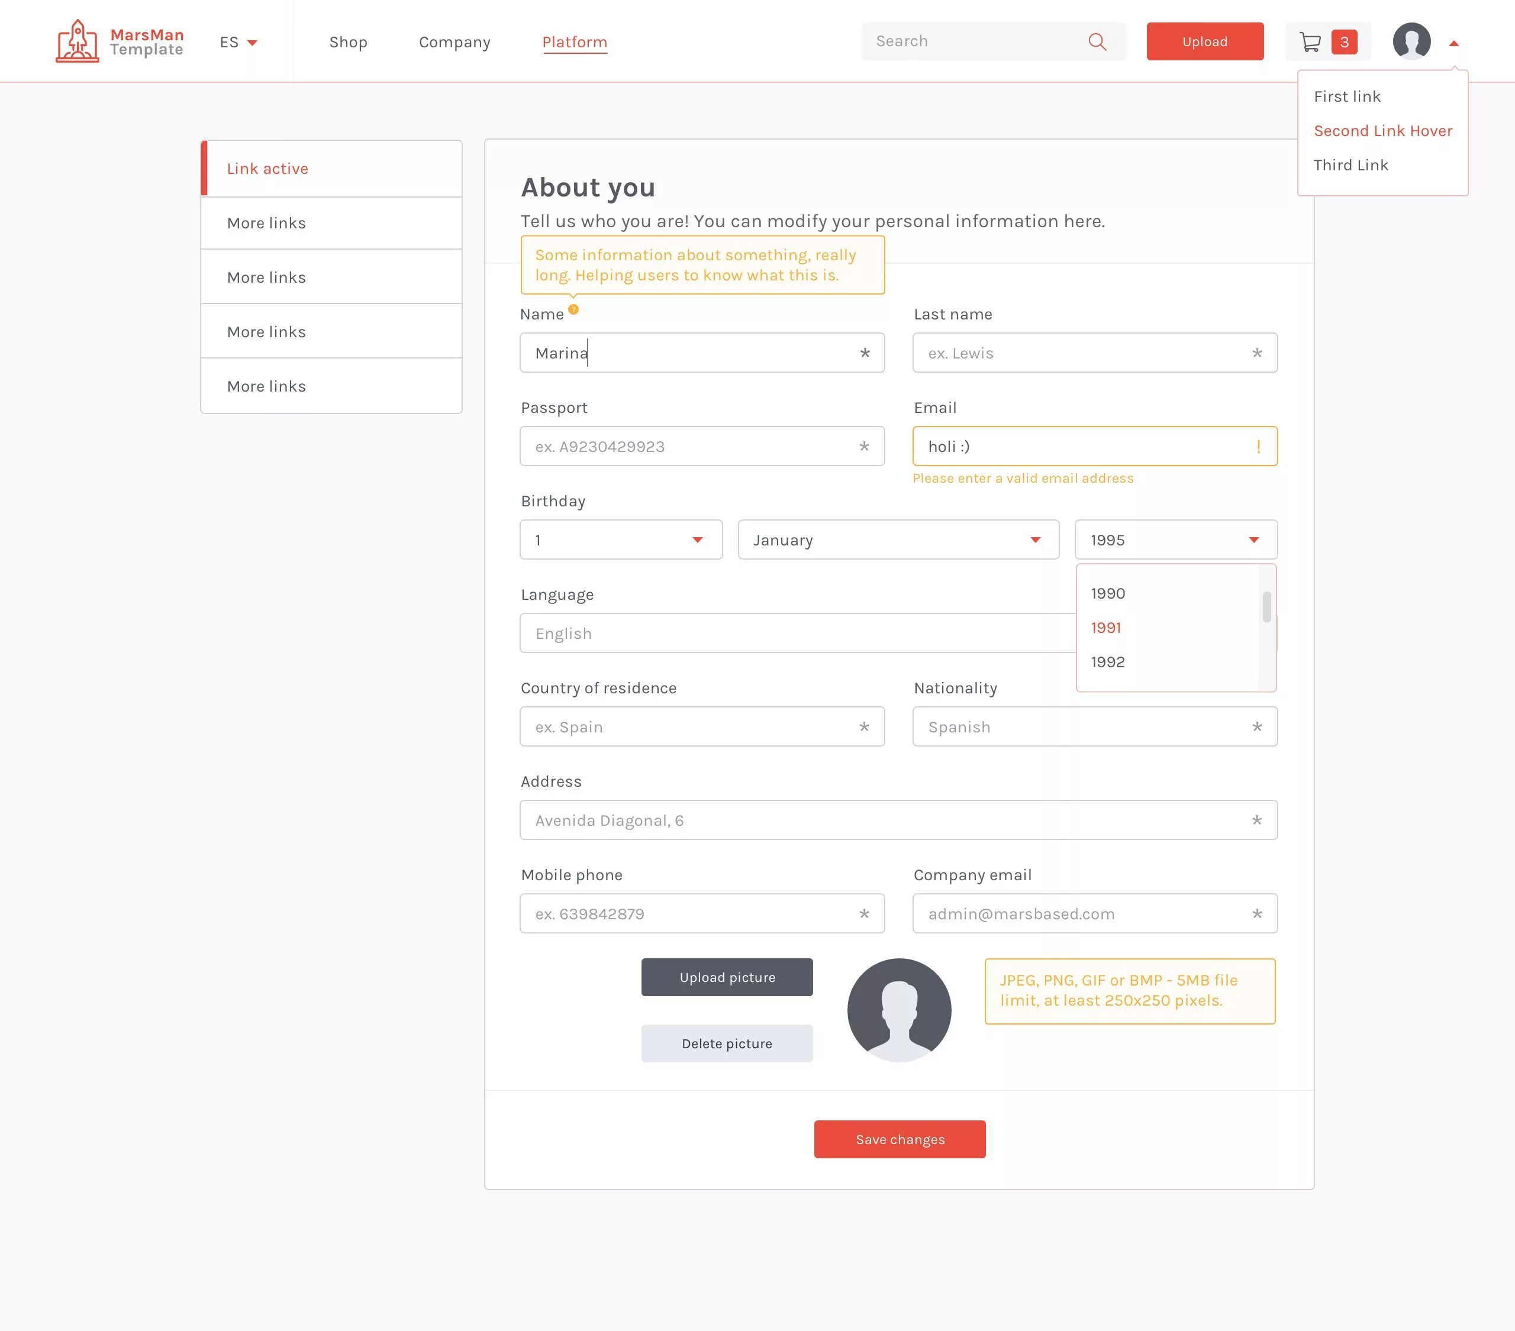Expand the birthday day dropdown
1515x1331 pixels.
pos(621,539)
